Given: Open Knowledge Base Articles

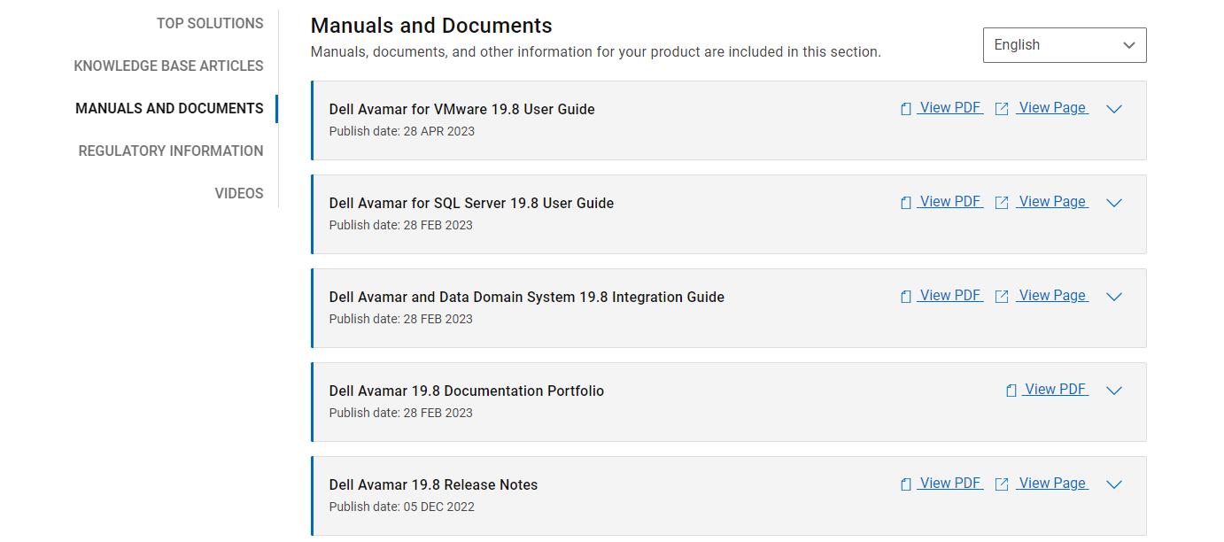Looking at the screenshot, I should [x=168, y=66].
